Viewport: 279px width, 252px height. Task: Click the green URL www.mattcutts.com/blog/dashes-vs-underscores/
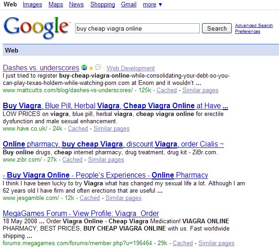click(x=68, y=90)
